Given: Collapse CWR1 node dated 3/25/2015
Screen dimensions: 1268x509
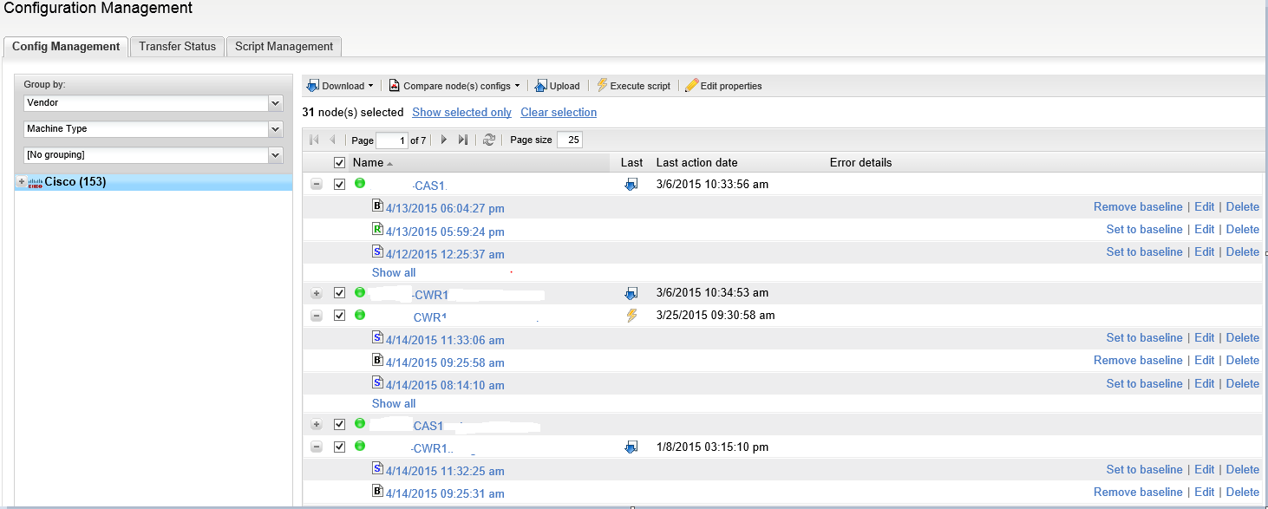Looking at the screenshot, I should (317, 316).
